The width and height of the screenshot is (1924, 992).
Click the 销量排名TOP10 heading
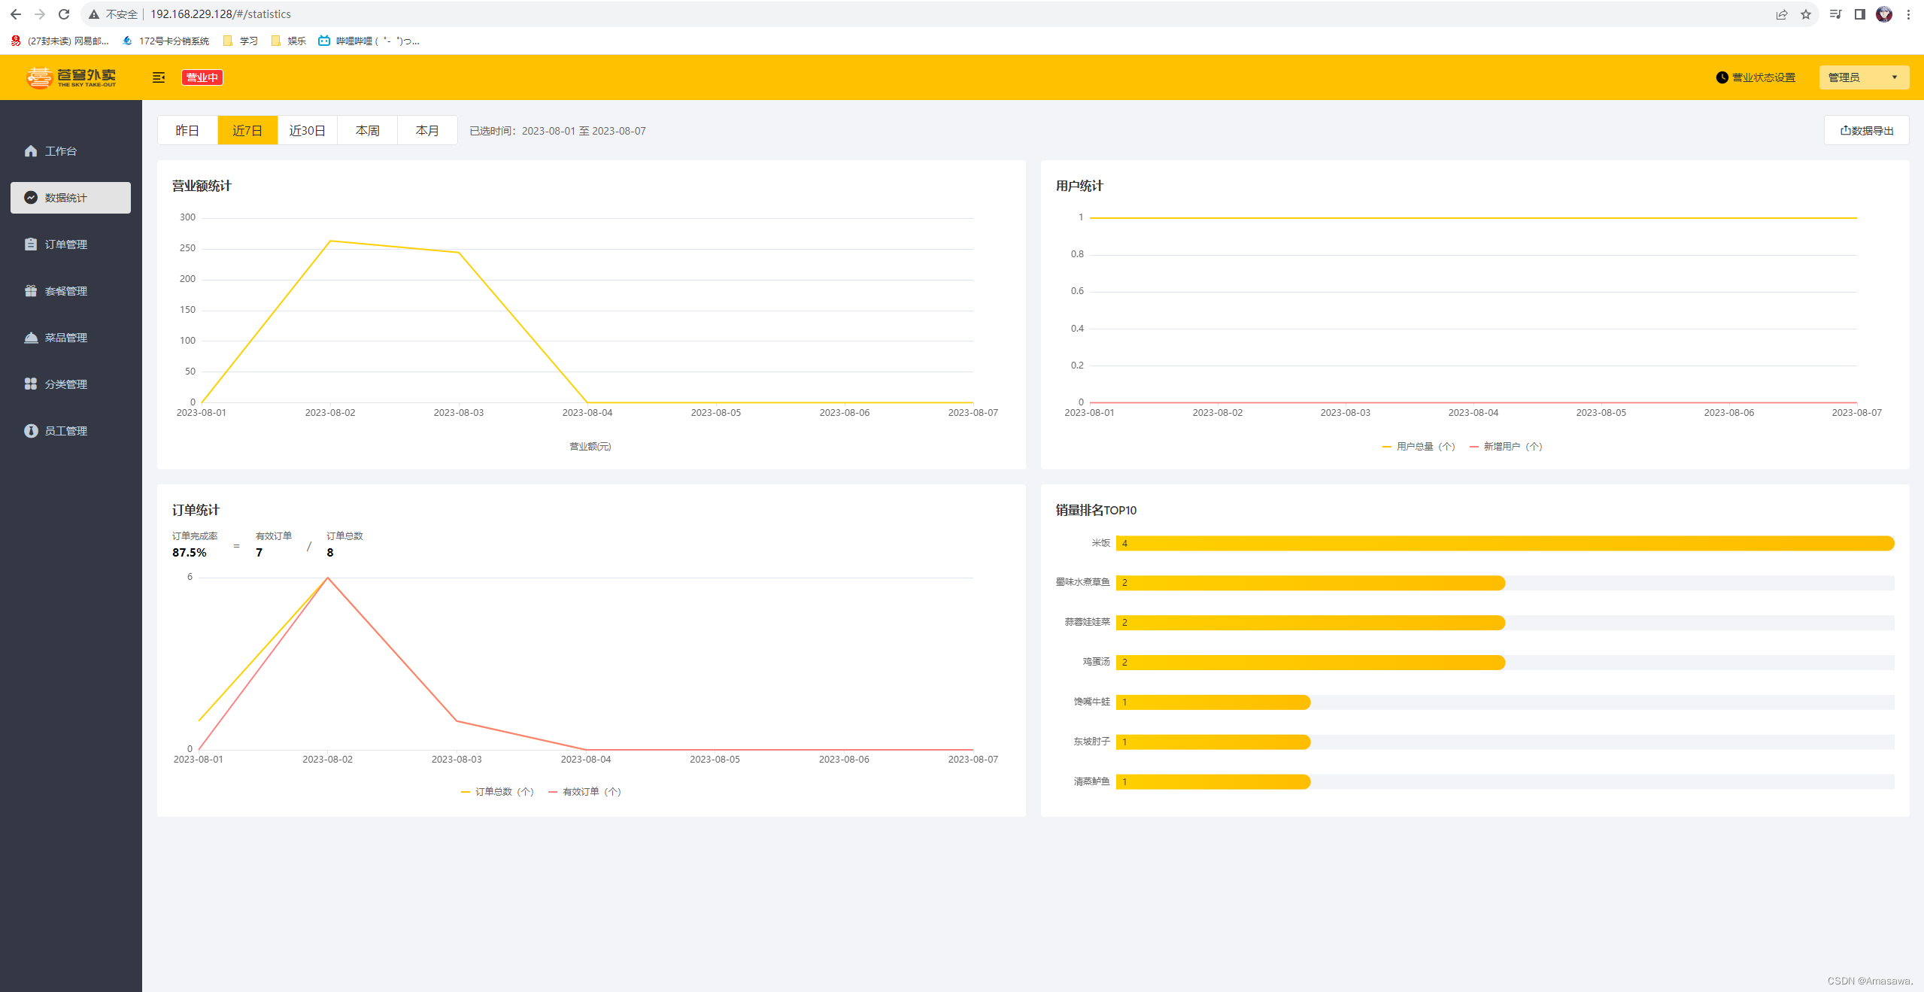1096,510
